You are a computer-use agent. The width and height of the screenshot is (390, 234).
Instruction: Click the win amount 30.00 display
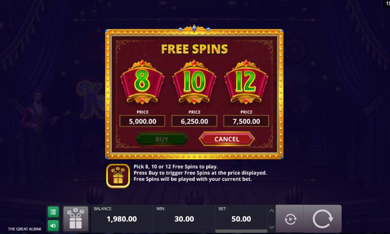coord(184,219)
